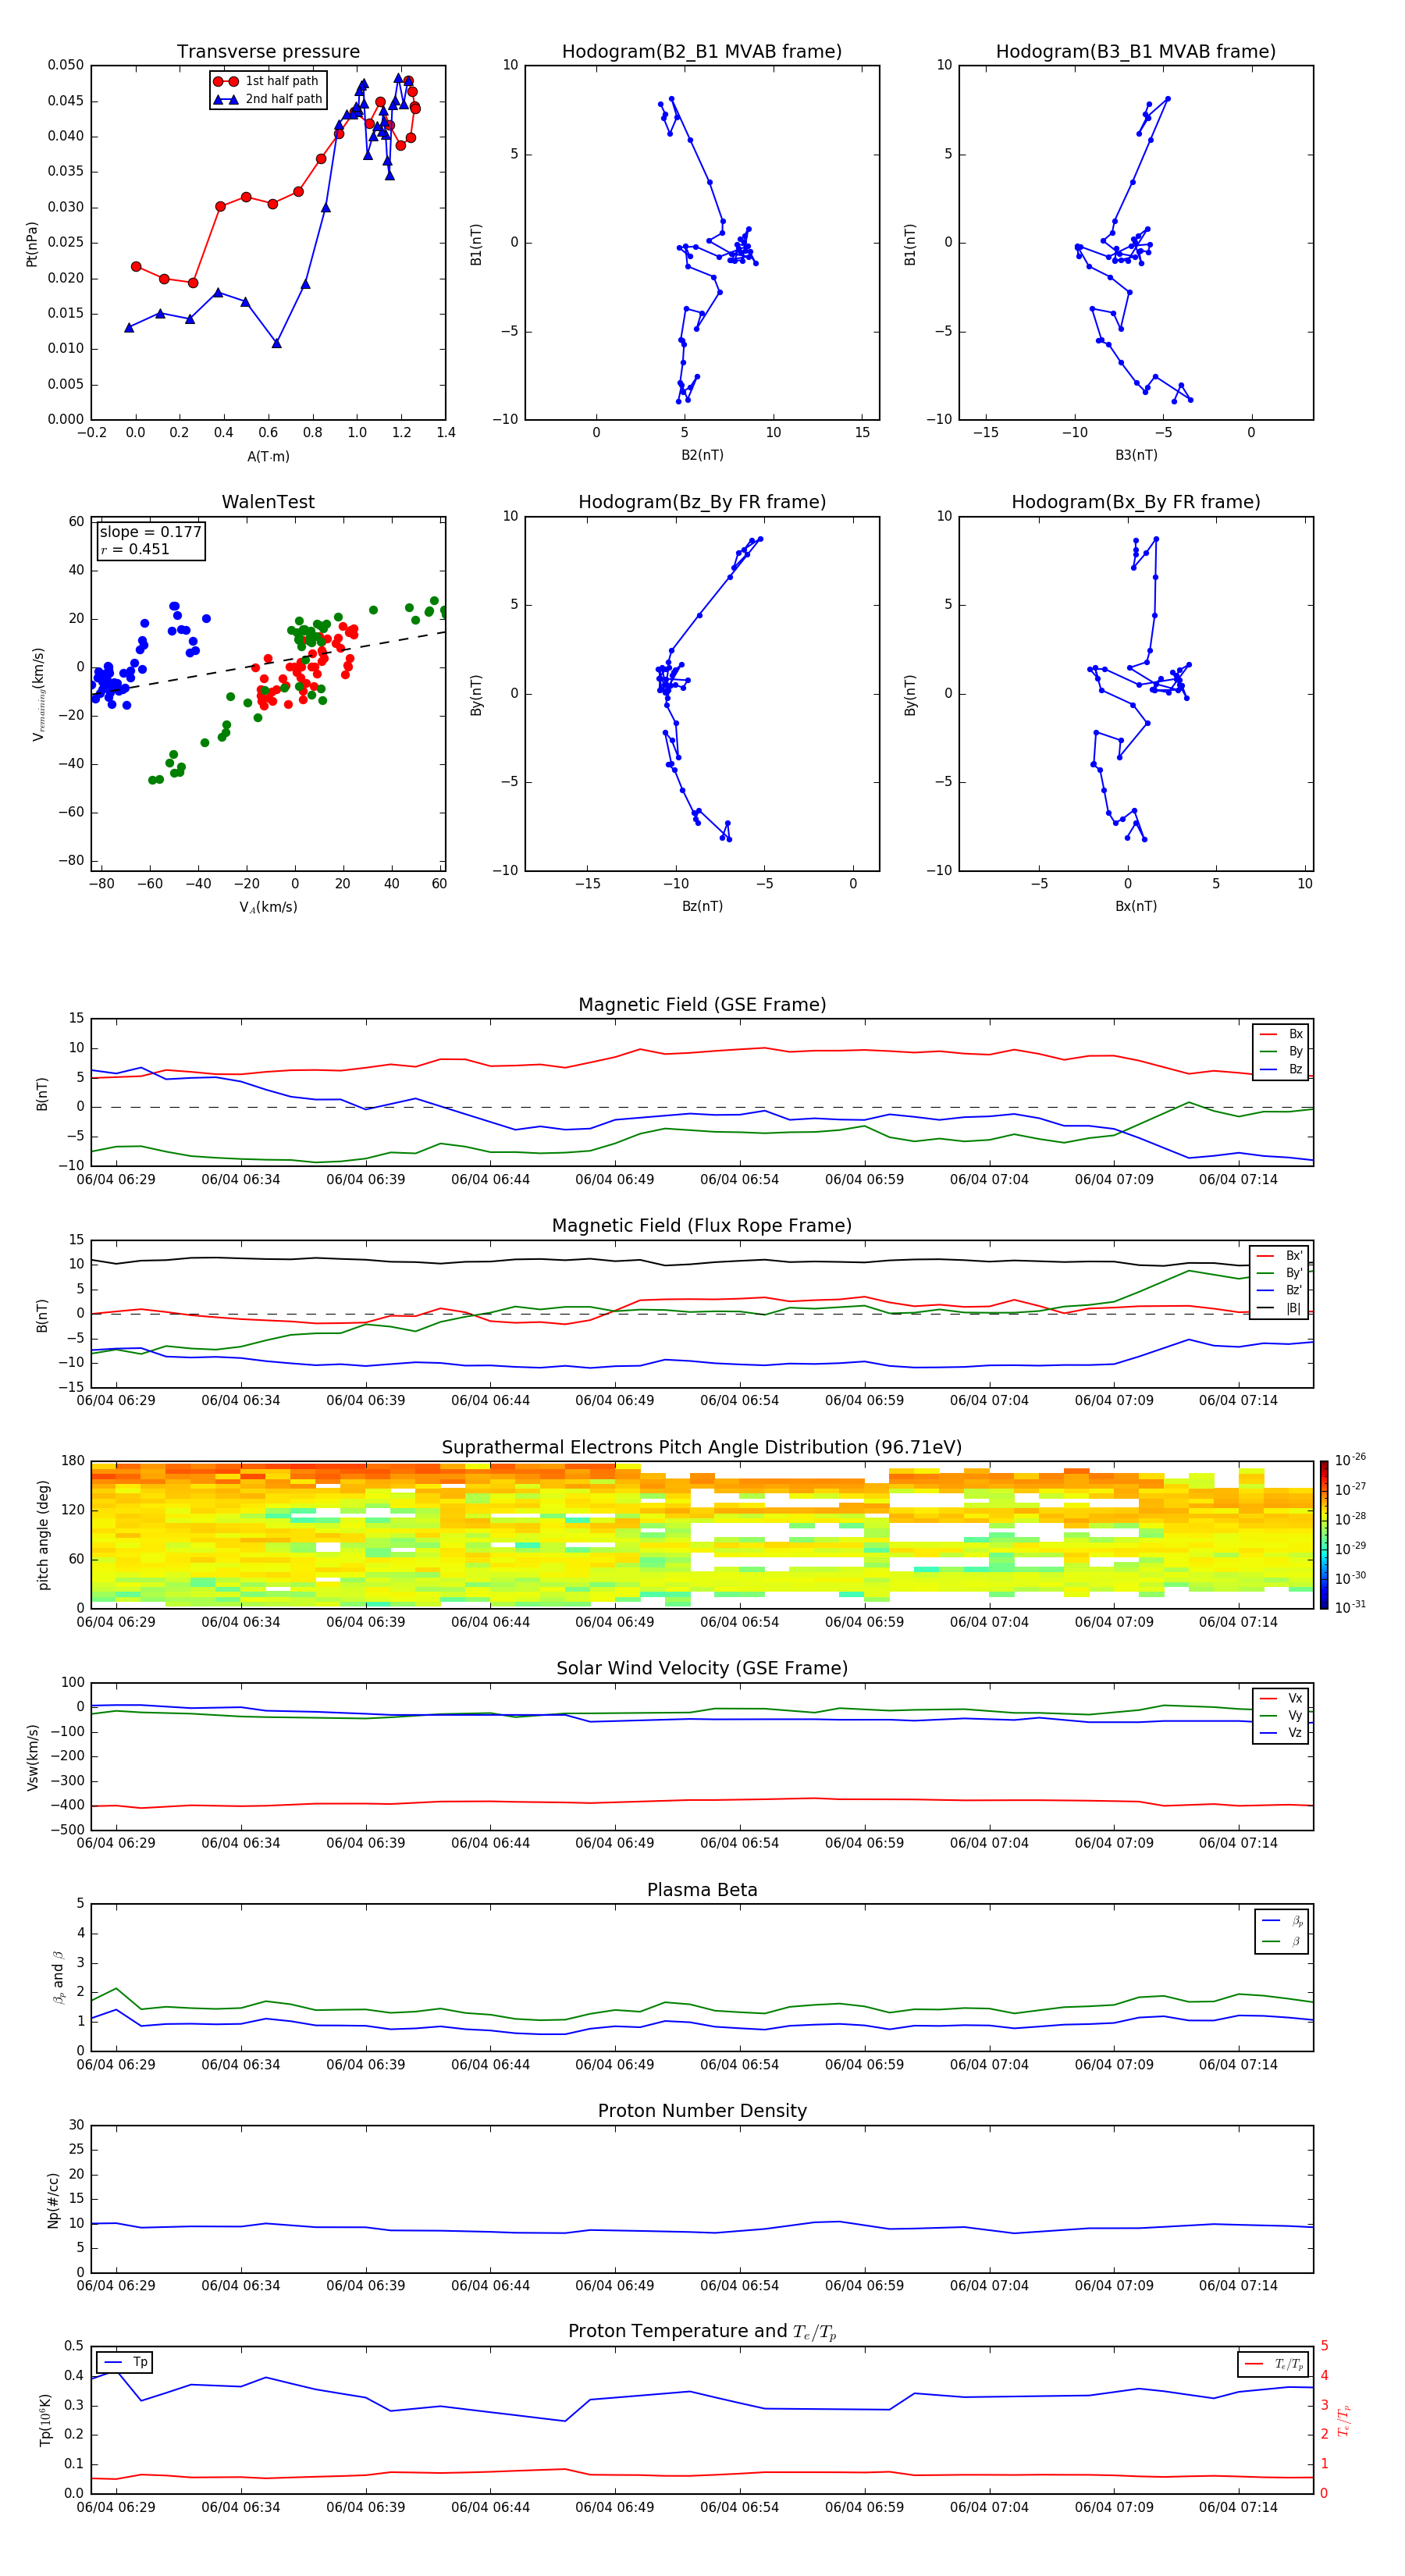Click the "Hodogram(B3_B1 MVAB frame)" title
Viewport: 1405px width, 2576px height.
coord(1136,52)
